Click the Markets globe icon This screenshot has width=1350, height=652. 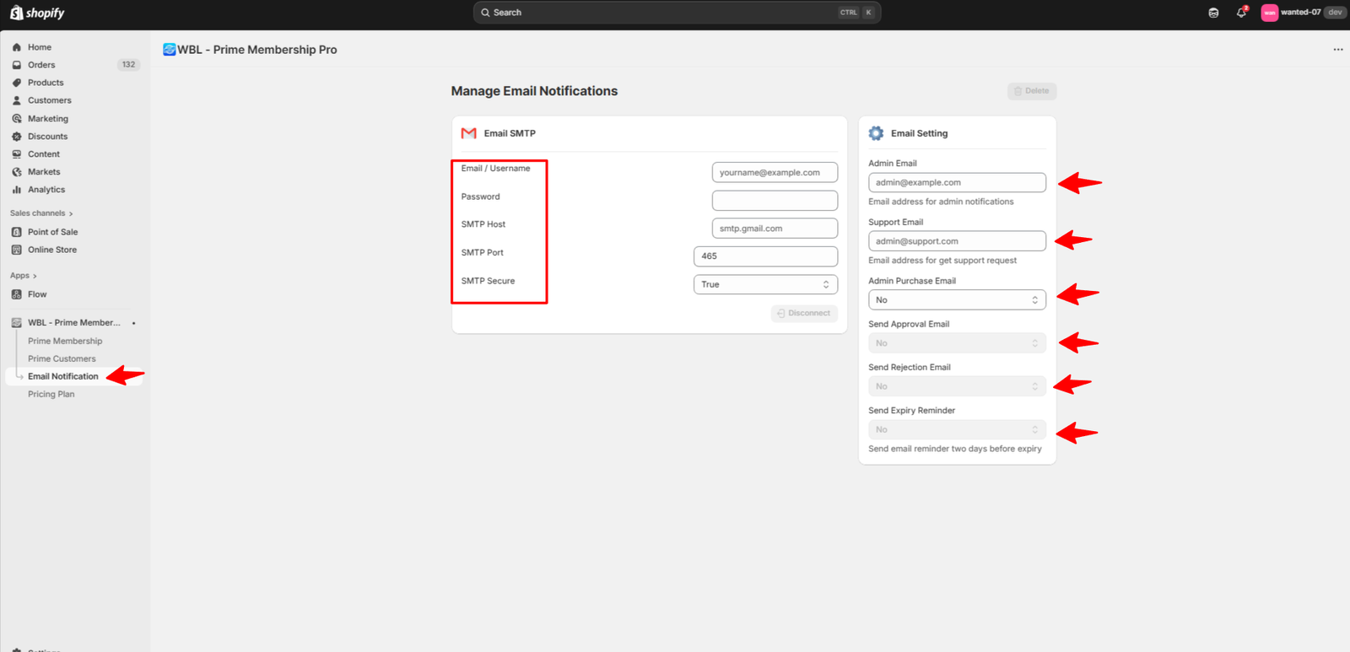coord(16,172)
